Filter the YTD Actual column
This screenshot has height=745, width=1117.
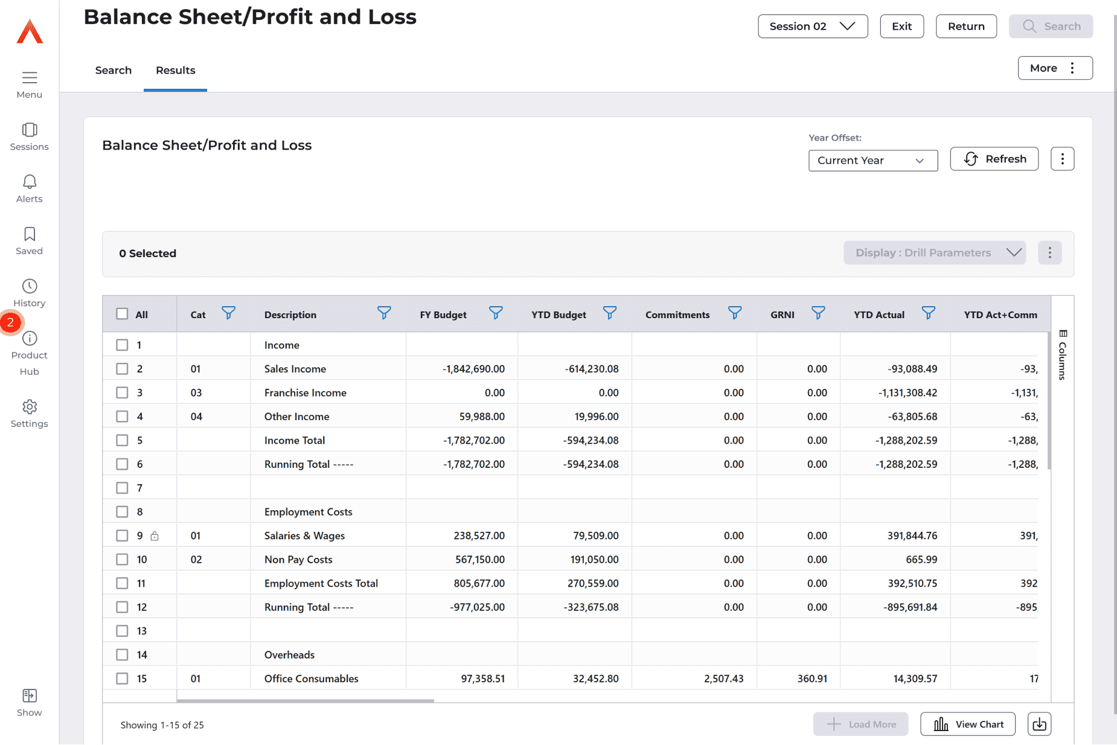pyautogui.click(x=928, y=313)
